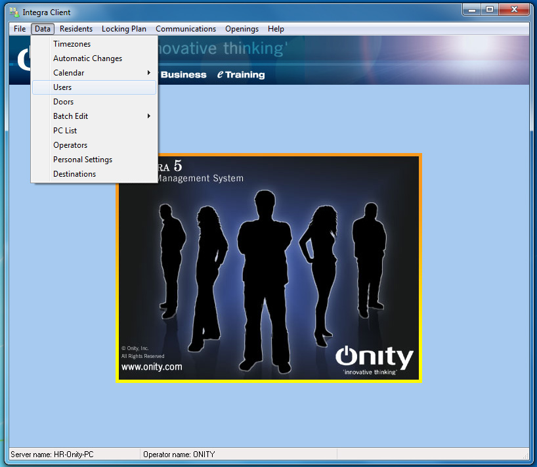
Task: Open the Help menu
Action: click(276, 29)
